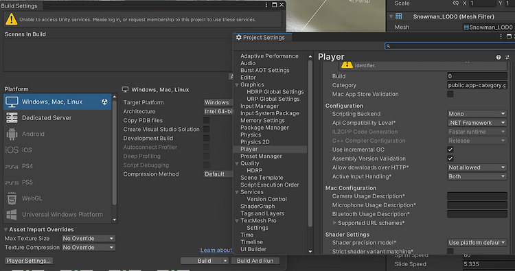Click the Project Settings gear icon

coord(239,38)
